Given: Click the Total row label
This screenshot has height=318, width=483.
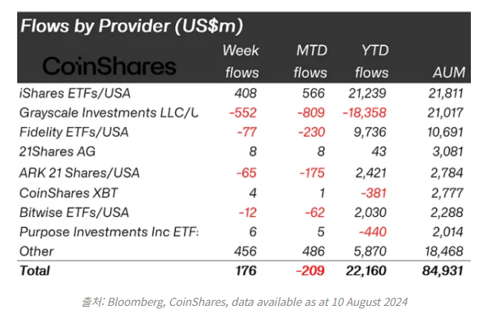Looking at the screenshot, I should [x=35, y=270].
